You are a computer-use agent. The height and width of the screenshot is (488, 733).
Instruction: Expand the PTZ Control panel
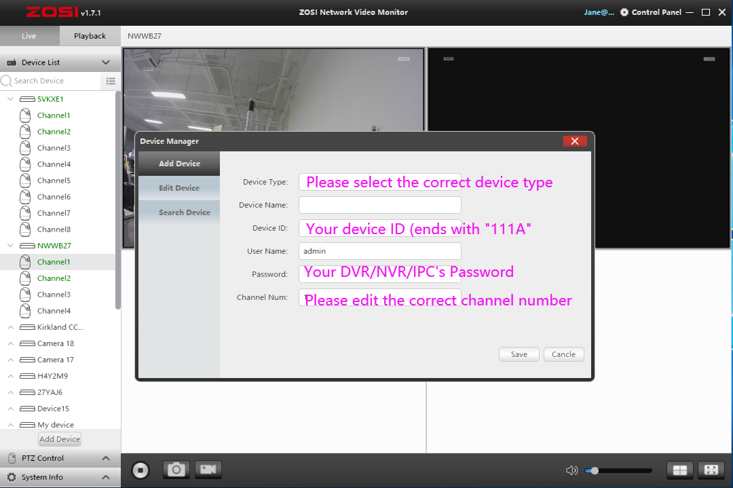pyautogui.click(x=106, y=458)
